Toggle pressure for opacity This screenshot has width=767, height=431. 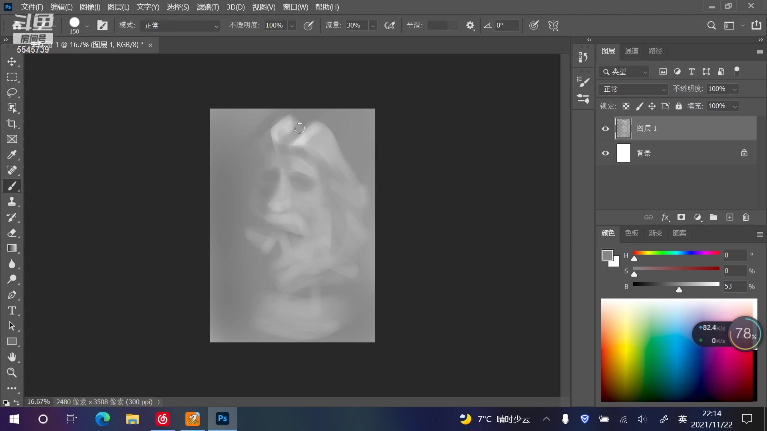[308, 26]
